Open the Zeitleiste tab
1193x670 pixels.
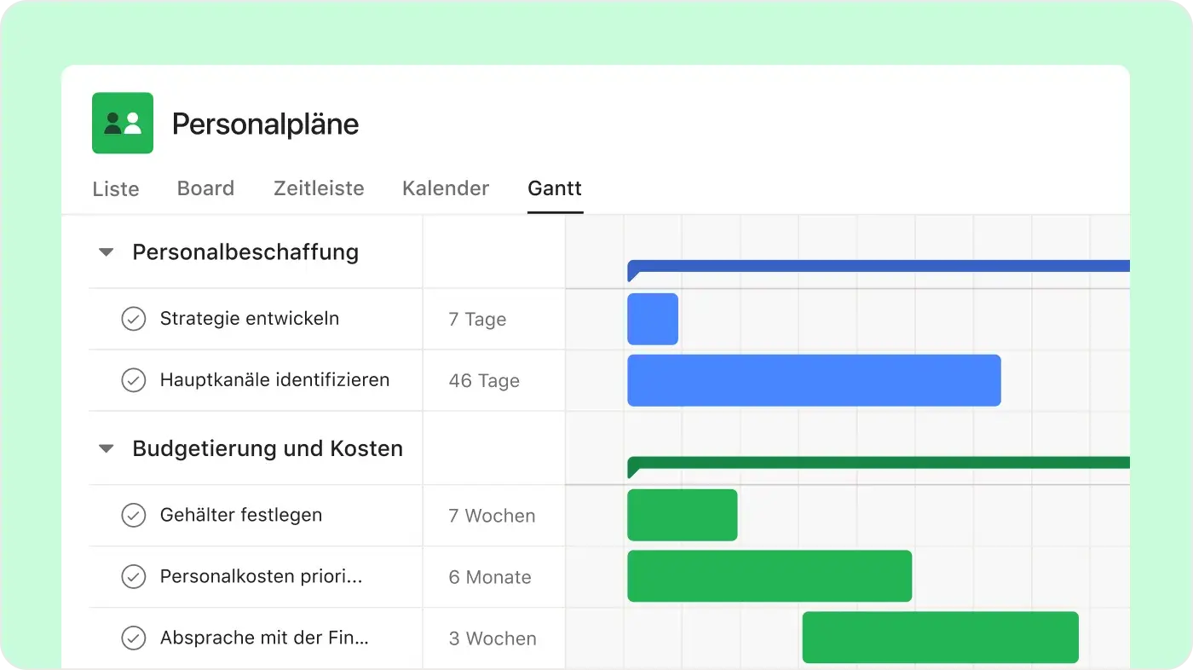[x=319, y=188]
